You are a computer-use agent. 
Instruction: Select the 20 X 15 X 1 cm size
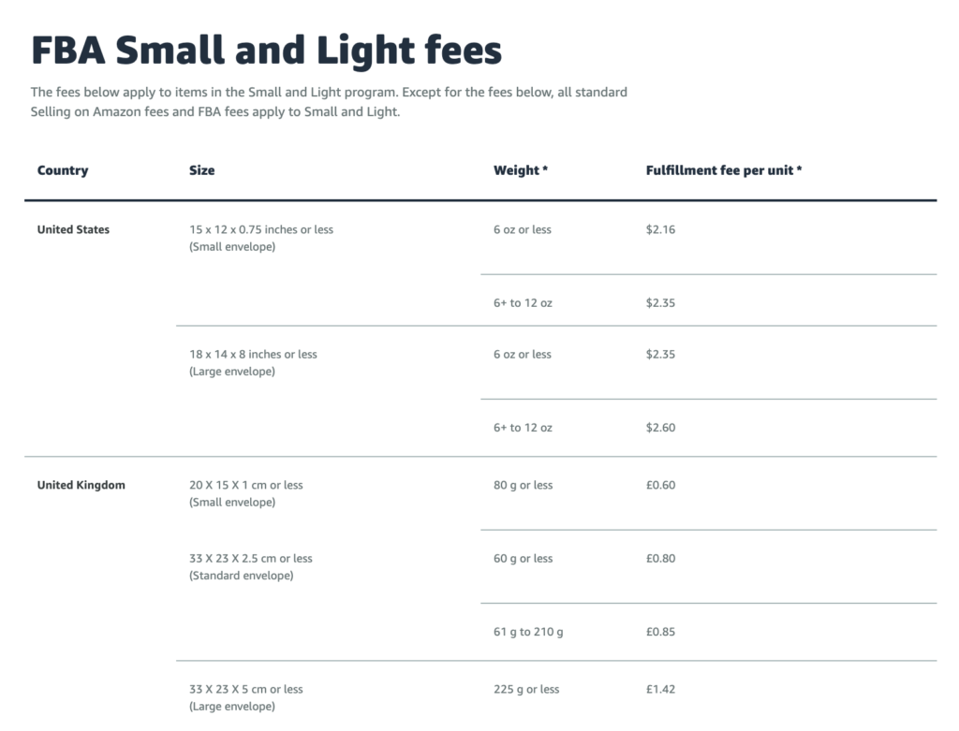pyautogui.click(x=245, y=485)
